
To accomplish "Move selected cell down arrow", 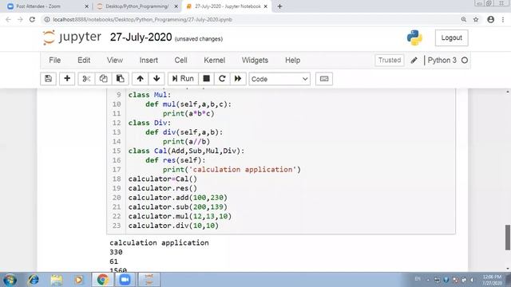I will (x=156, y=79).
